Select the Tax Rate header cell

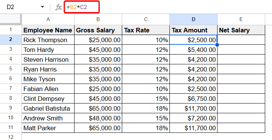tap(146, 30)
